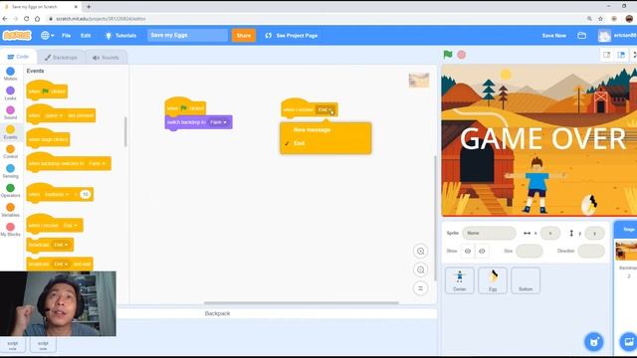This screenshot has width=637, height=358.
Task: Open message dropdown on broadcast and wait block
Action: (61, 265)
